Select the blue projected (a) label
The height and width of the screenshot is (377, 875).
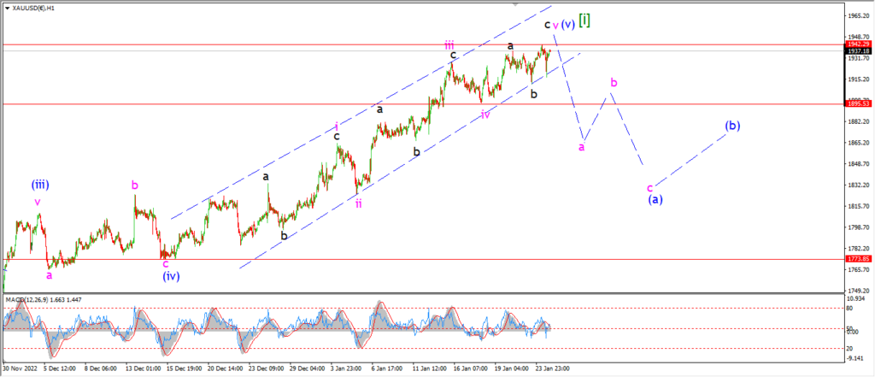(x=655, y=199)
